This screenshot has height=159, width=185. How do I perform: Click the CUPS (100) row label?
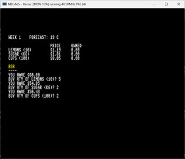click(x=19, y=58)
